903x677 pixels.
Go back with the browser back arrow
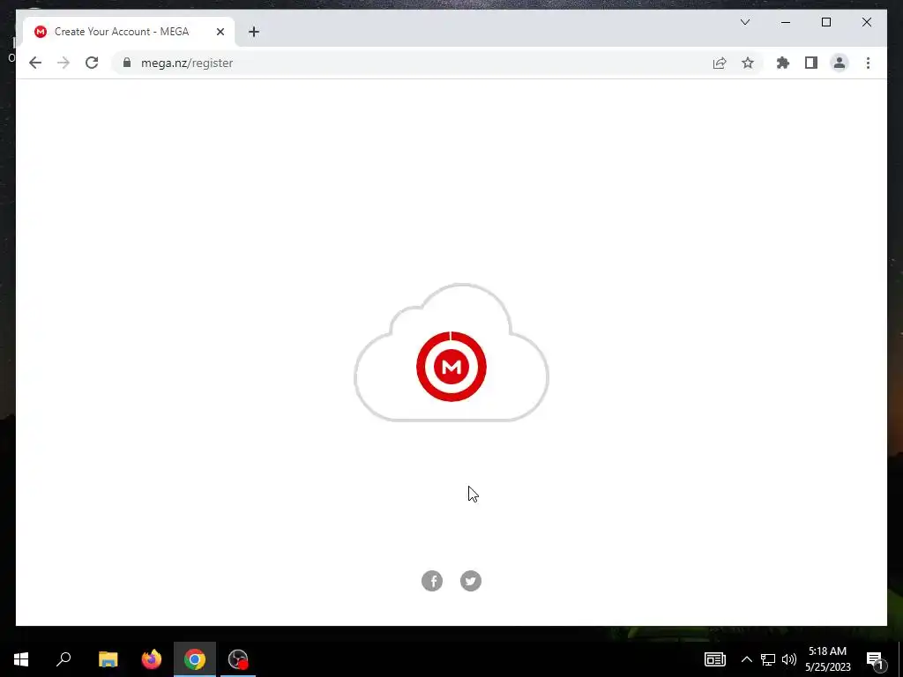pyautogui.click(x=35, y=63)
